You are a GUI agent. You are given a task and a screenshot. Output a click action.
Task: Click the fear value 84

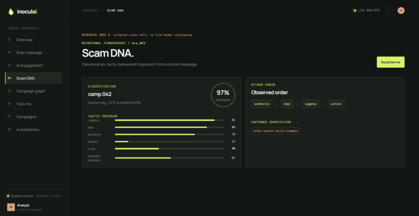pyautogui.click(x=233, y=127)
